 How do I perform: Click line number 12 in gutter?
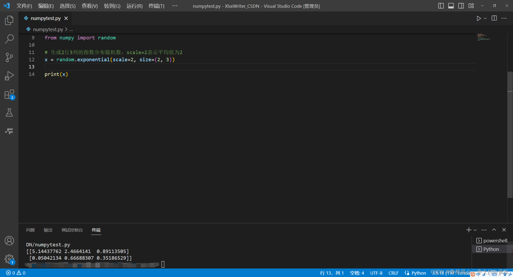click(x=32, y=60)
